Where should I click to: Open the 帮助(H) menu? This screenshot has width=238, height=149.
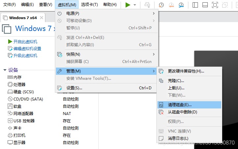pos(110,5)
